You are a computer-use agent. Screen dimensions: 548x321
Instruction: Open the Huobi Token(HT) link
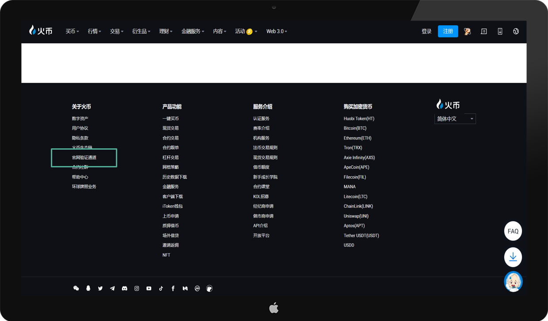[x=359, y=119]
